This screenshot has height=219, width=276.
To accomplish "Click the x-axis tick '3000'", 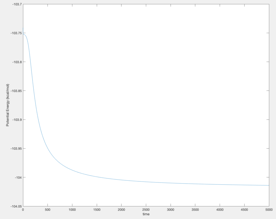I will tap(171, 210).
